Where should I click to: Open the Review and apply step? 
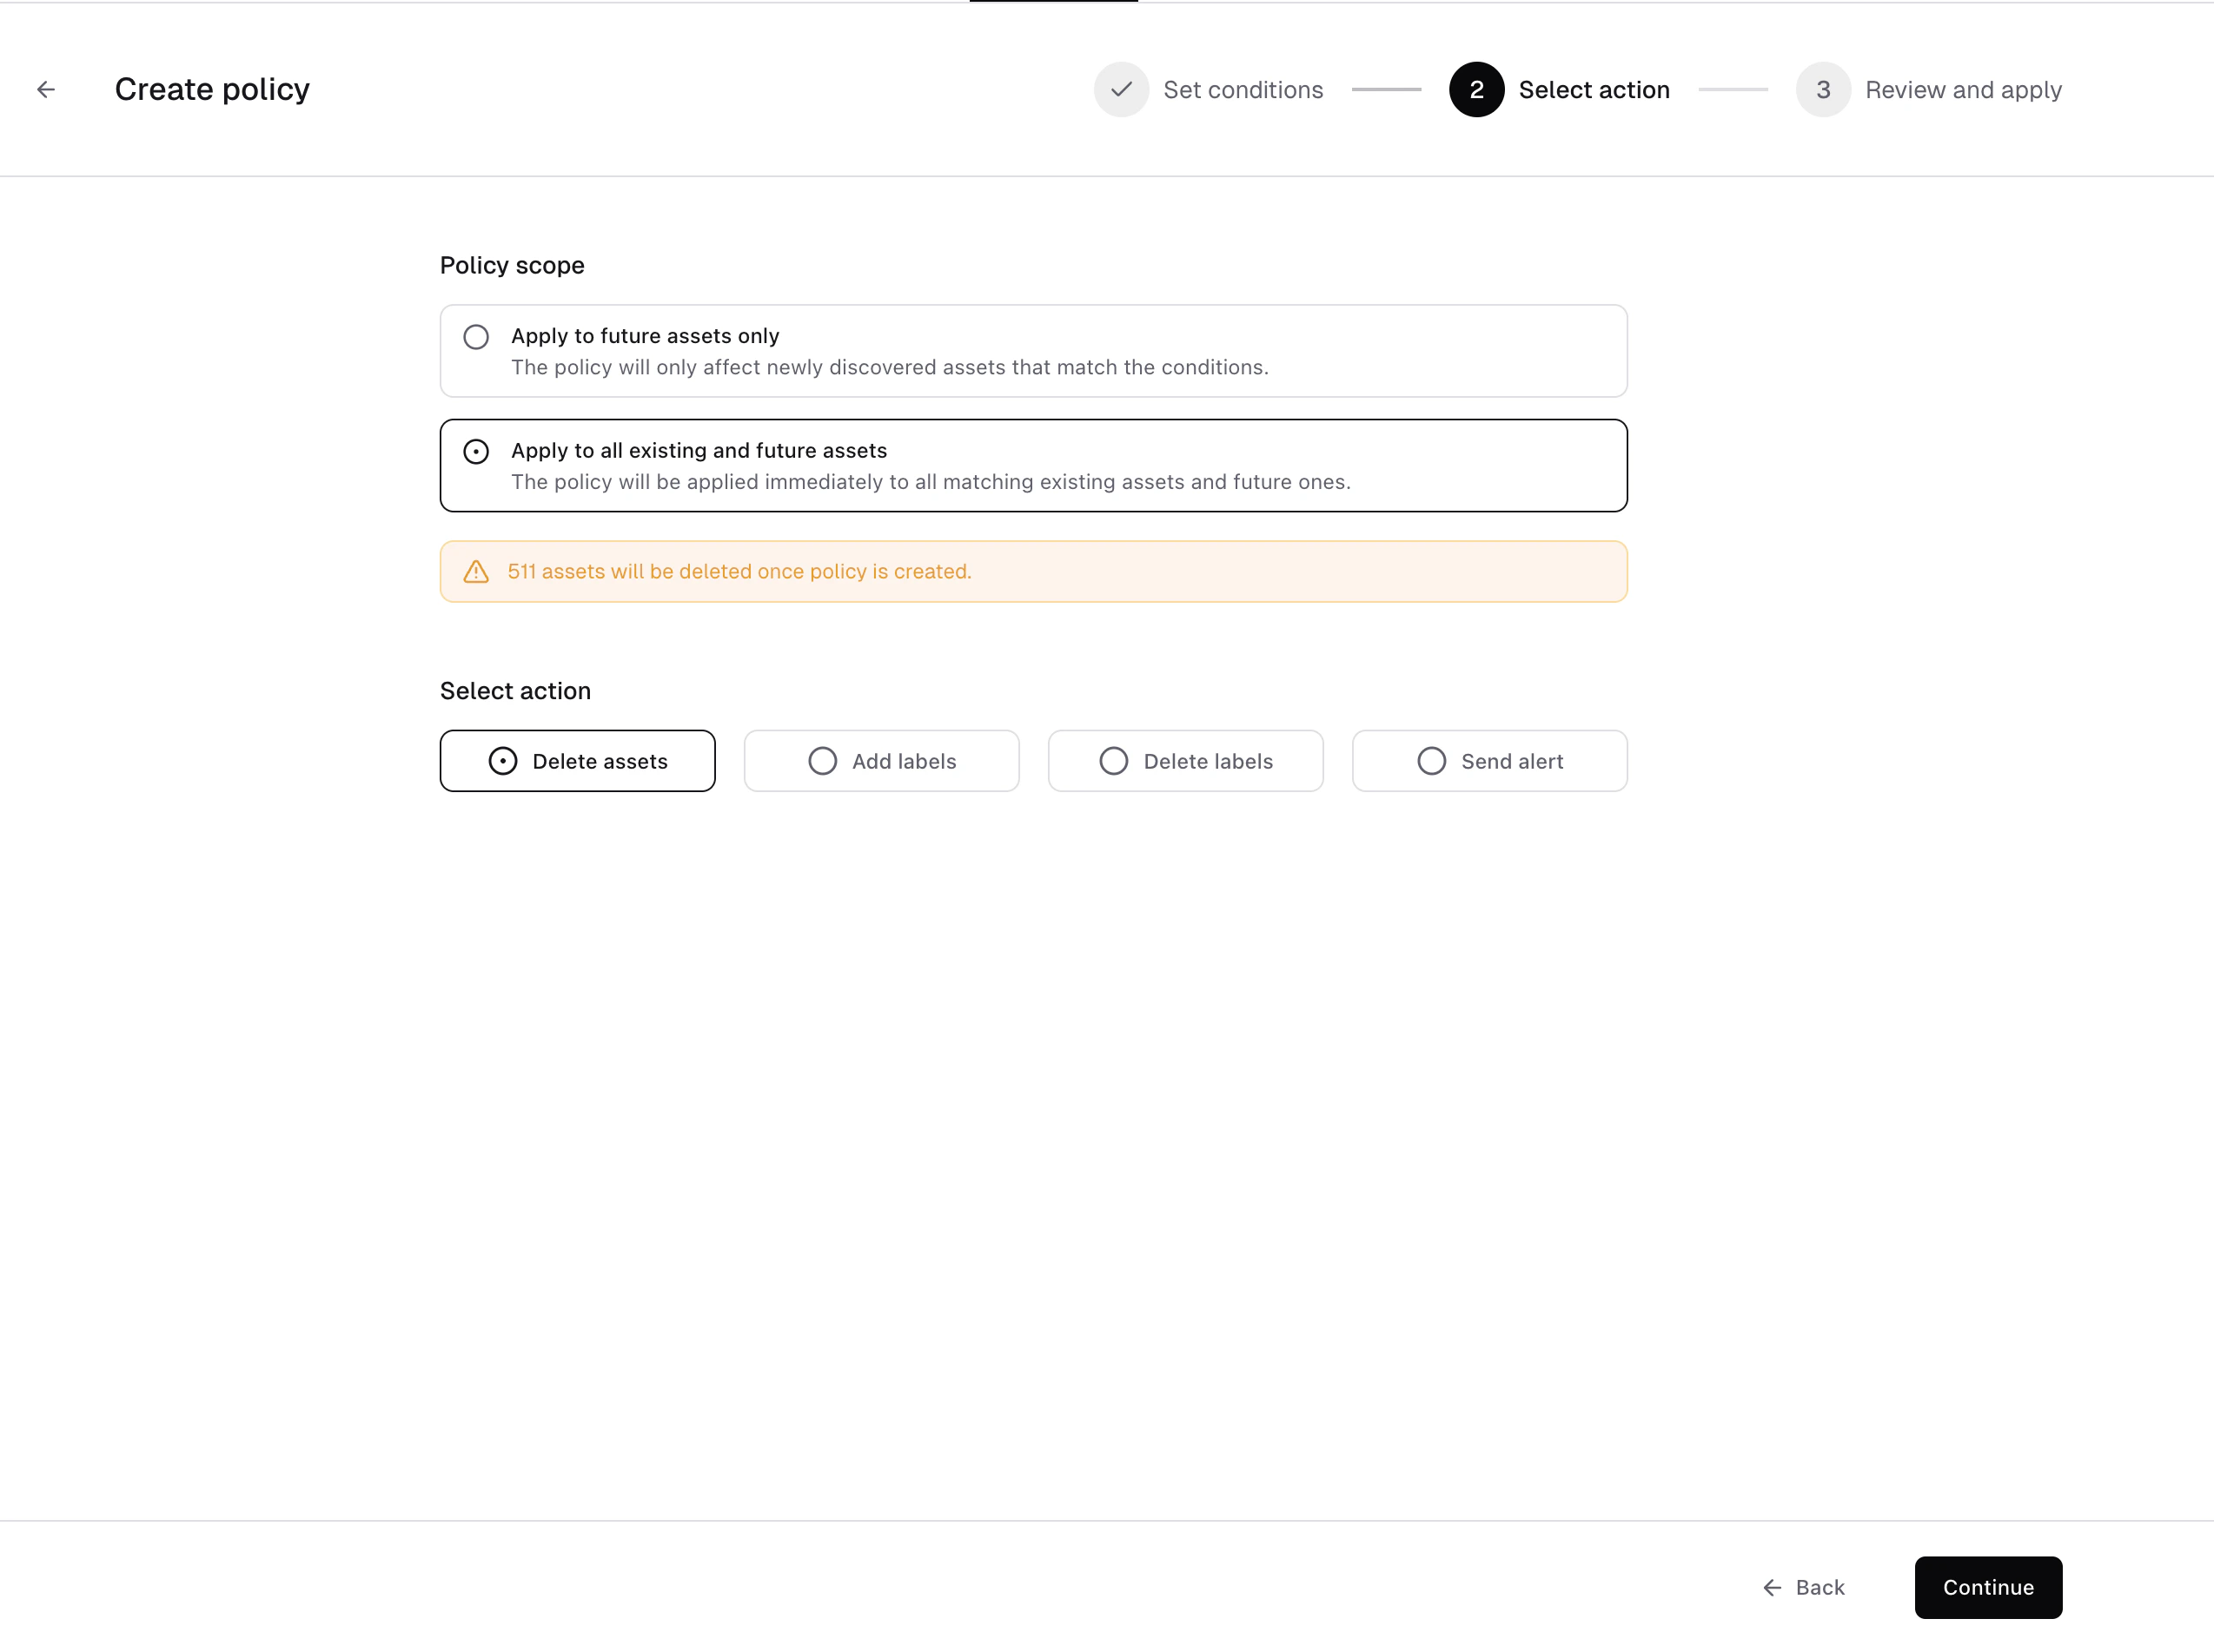(x=1962, y=90)
